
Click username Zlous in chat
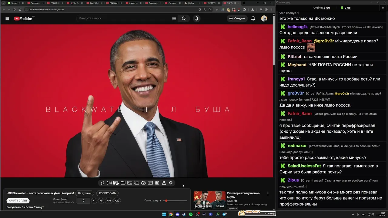[293, 180]
